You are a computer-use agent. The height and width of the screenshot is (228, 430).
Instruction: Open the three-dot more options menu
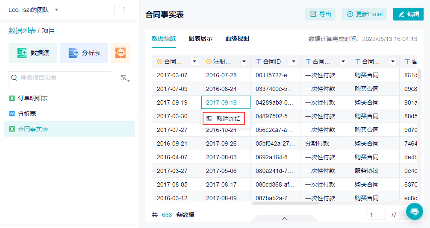tap(124, 10)
